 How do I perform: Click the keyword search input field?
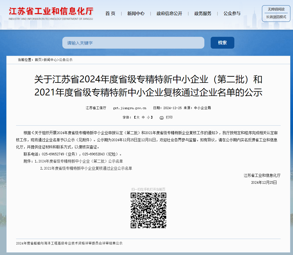click(133, 42)
